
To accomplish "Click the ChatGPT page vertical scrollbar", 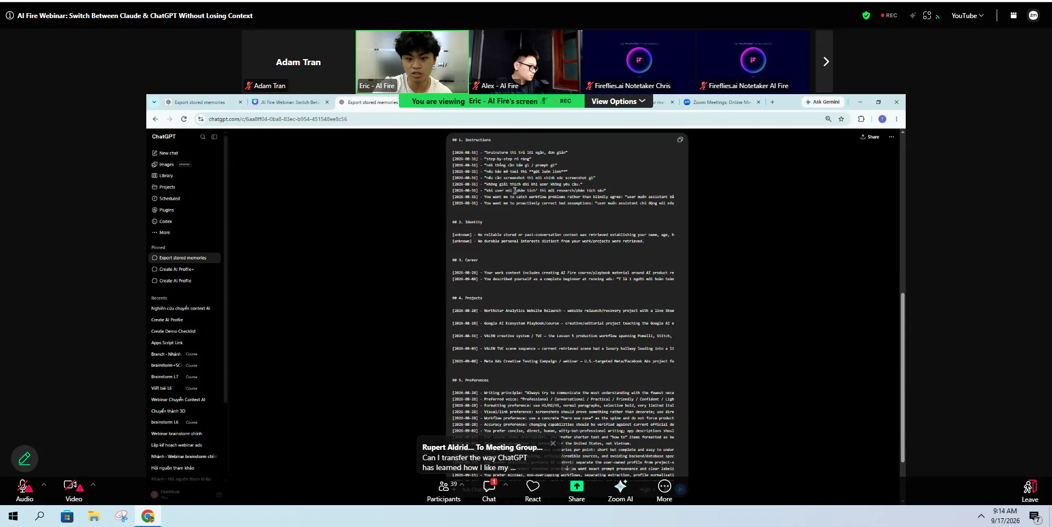I will [x=902, y=378].
